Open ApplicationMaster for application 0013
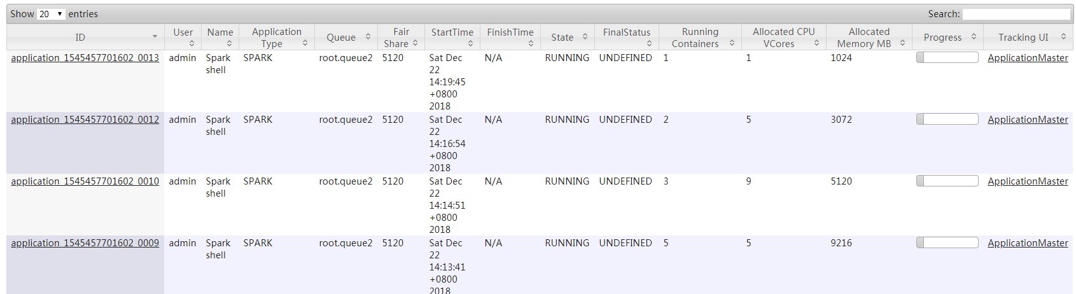Viewport: 1076px width, 294px height. (1028, 58)
